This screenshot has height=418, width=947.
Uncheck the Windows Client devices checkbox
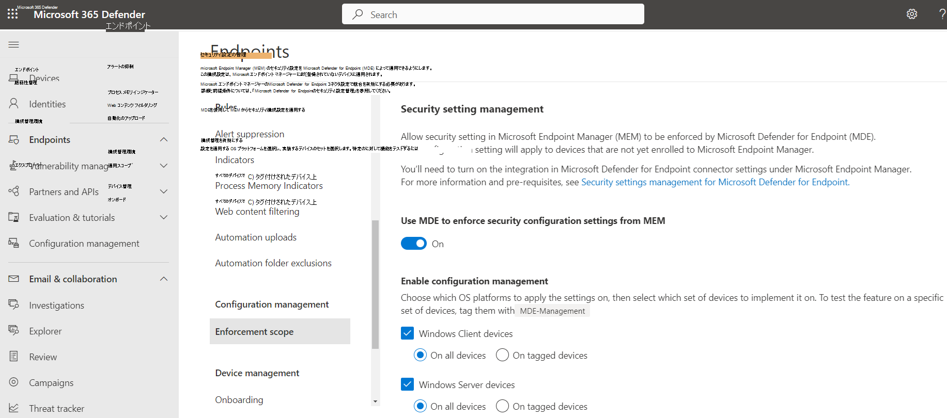407,333
